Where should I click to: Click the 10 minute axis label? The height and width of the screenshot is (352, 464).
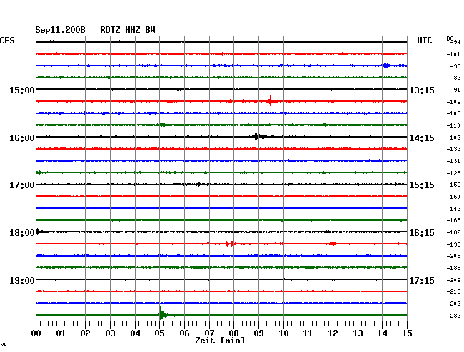coord(283,333)
